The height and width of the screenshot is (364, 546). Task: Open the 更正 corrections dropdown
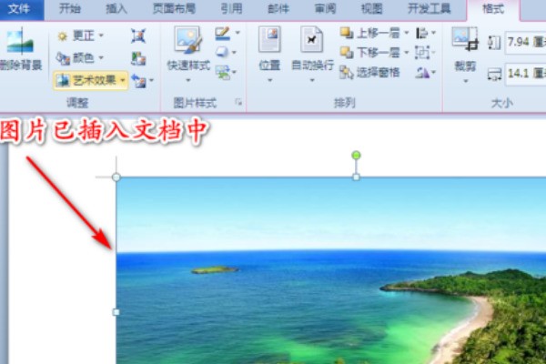[x=80, y=35]
